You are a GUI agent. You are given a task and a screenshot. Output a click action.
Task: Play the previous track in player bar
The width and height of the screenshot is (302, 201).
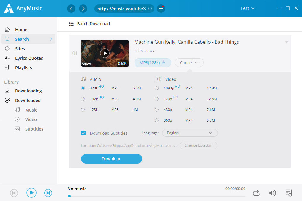click(x=14, y=193)
